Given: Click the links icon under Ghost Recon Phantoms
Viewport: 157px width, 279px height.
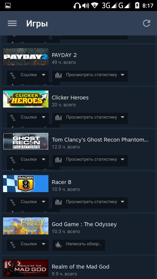Looking at the screenshot, I should 13,160.
